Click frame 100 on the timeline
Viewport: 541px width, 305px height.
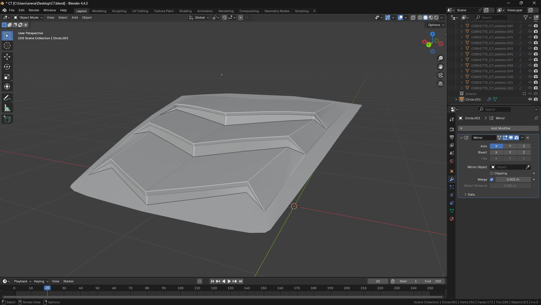pos(180,288)
